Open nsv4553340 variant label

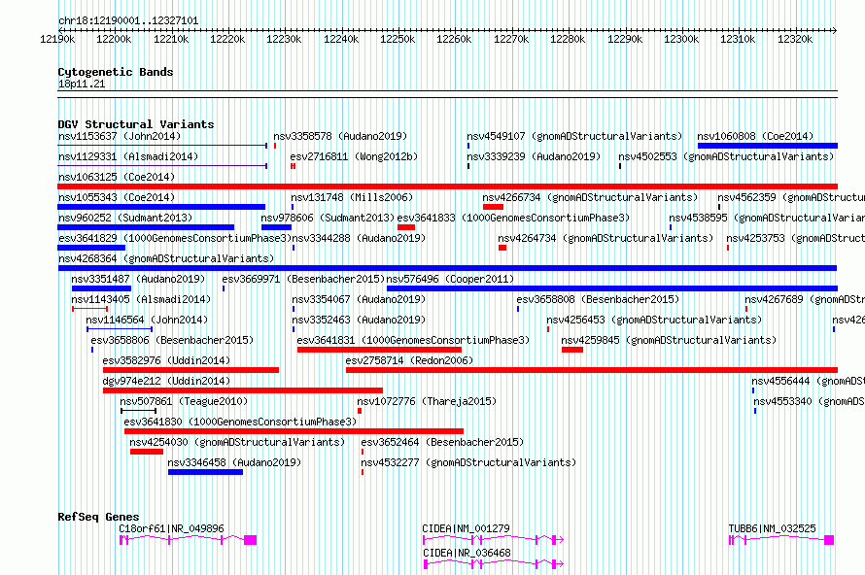[x=810, y=401]
